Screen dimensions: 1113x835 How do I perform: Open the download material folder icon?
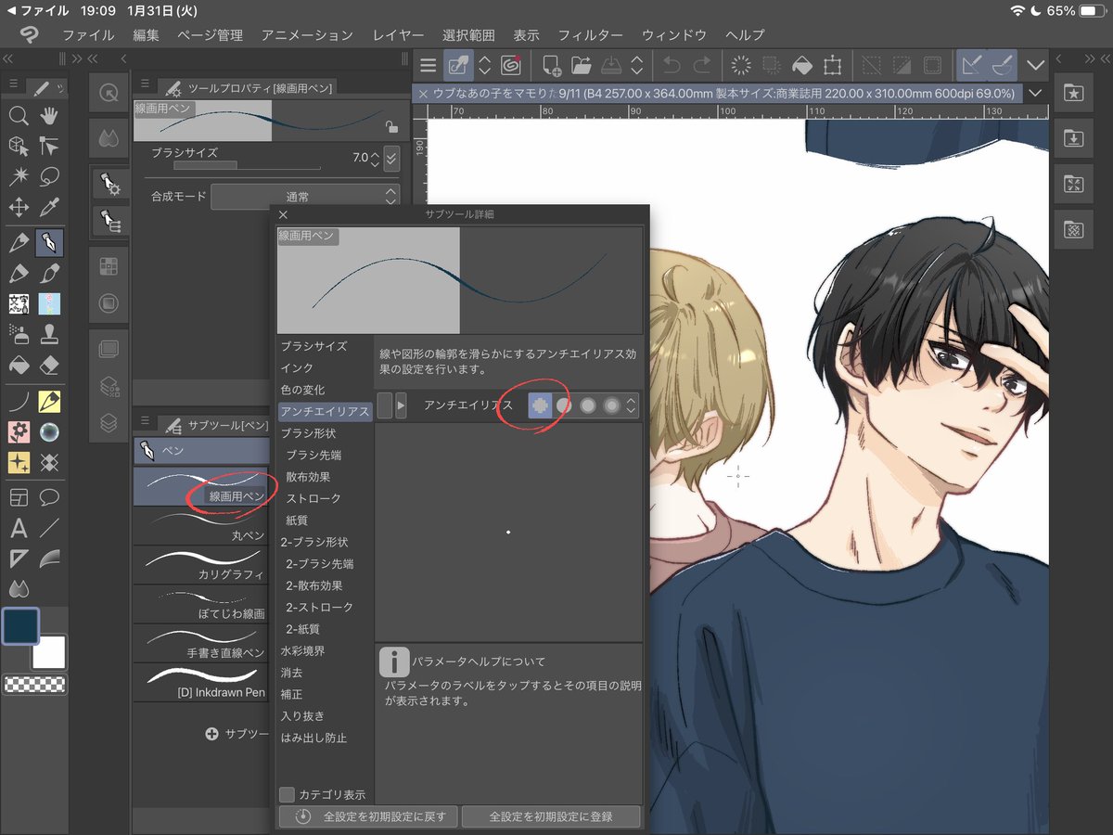point(1073,138)
